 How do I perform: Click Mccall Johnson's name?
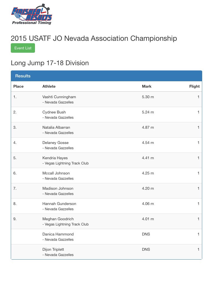(56, 173)
